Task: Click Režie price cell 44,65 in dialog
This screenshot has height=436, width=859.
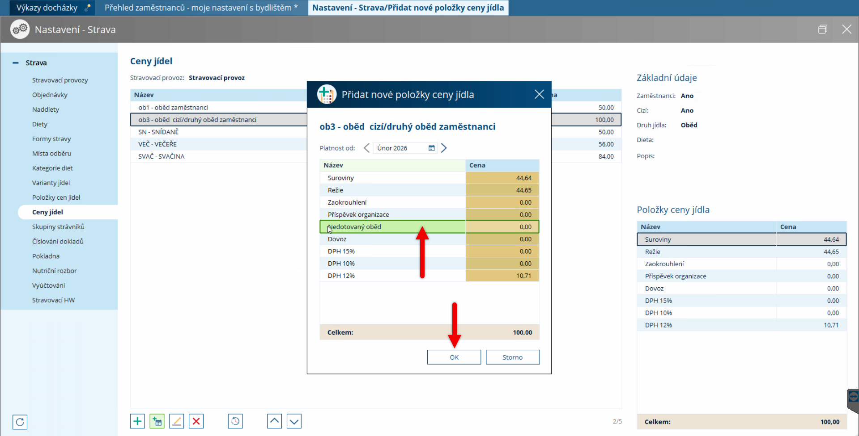Action: [x=502, y=190]
